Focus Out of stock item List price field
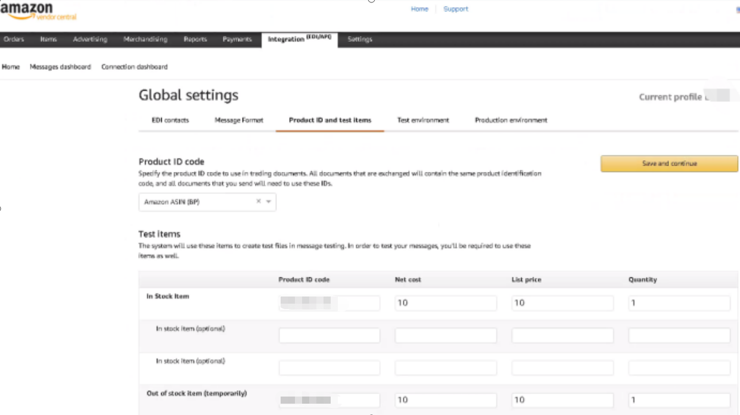Viewport: 740px width, 415px height. [562, 400]
